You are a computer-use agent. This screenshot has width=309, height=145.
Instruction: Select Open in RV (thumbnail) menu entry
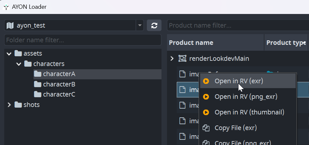pyautogui.click(x=249, y=112)
